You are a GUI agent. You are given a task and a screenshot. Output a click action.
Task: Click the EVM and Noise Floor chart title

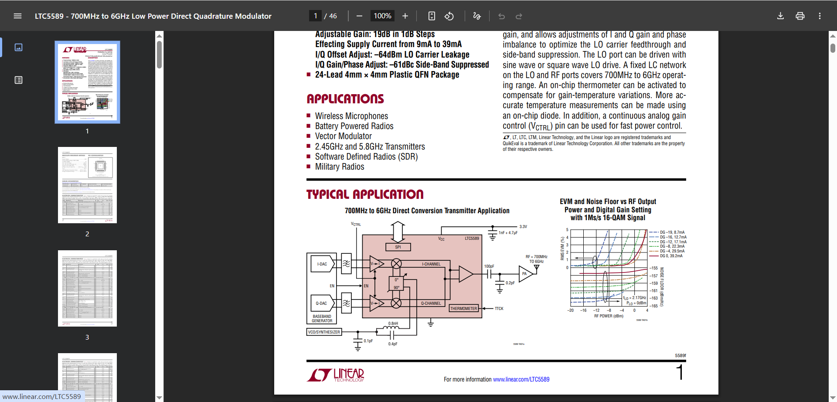coord(608,210)
